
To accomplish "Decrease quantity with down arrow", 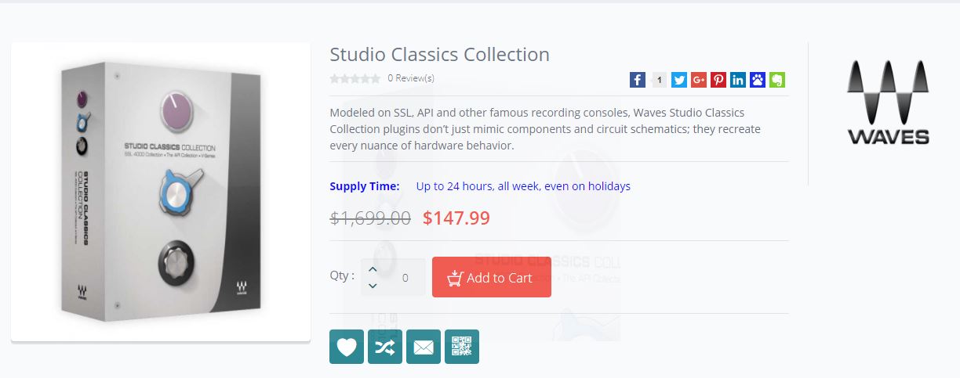I will pyautogui.click(x=373, y=286).
